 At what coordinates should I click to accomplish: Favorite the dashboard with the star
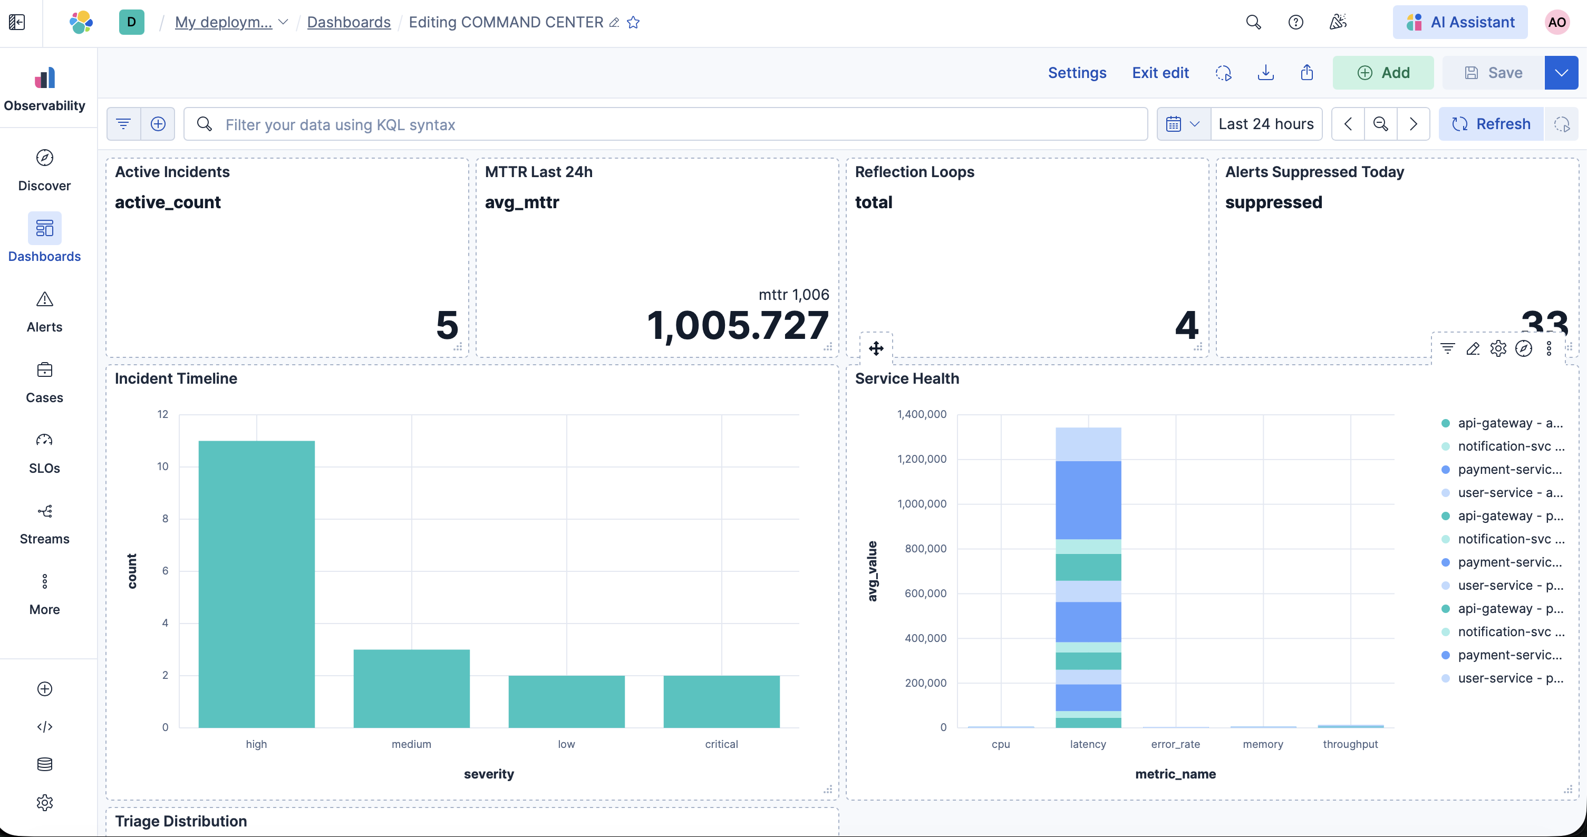point(633,22)
